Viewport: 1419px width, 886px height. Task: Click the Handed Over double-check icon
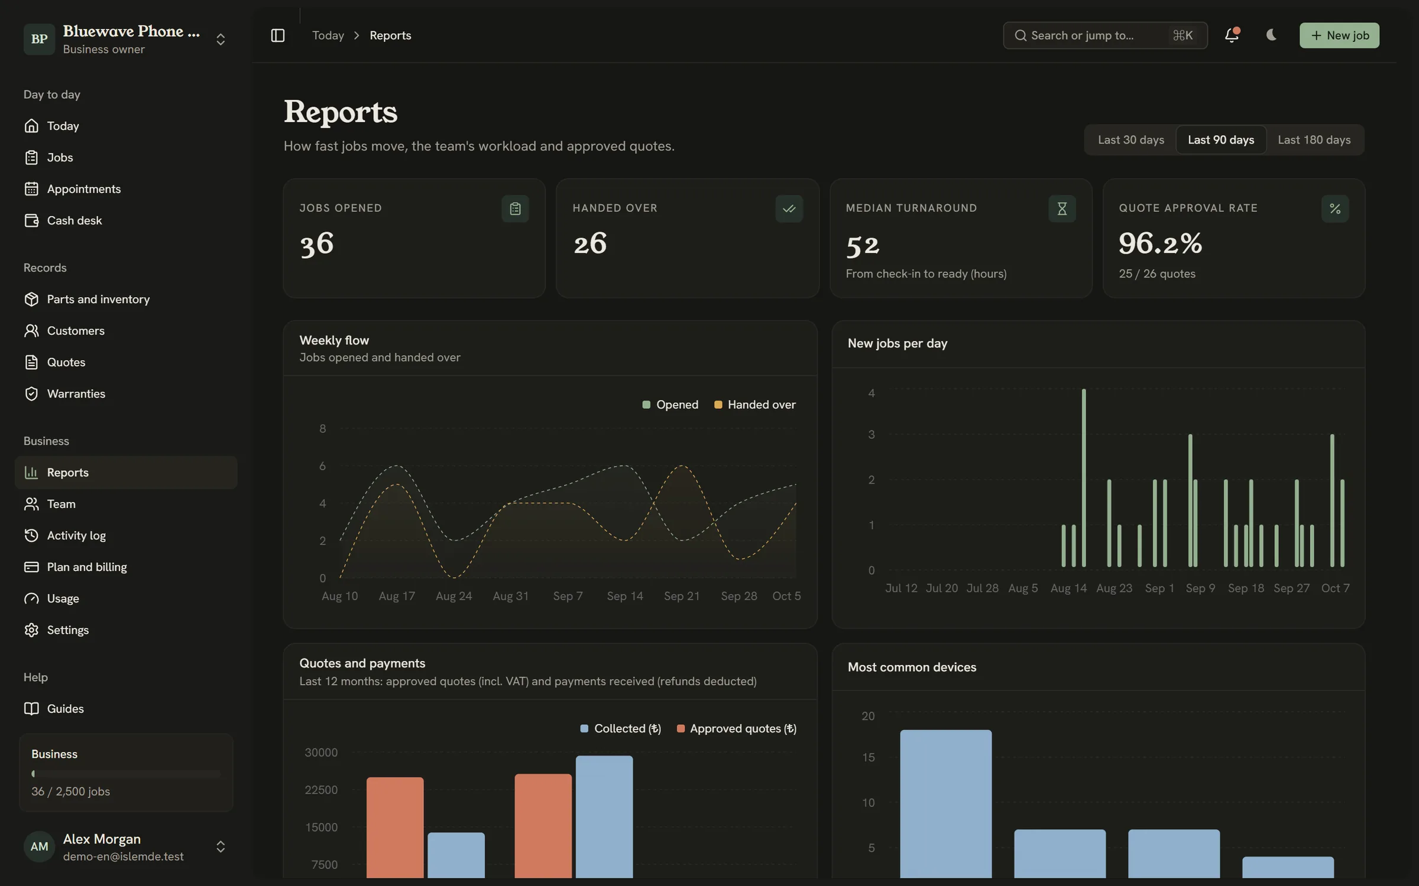pos(789,209)
